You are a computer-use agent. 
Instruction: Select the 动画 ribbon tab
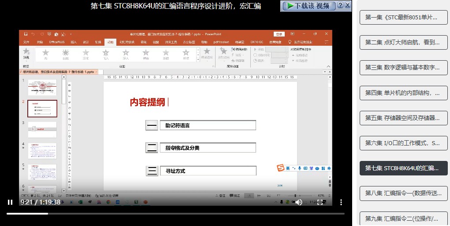click(110, 42)
